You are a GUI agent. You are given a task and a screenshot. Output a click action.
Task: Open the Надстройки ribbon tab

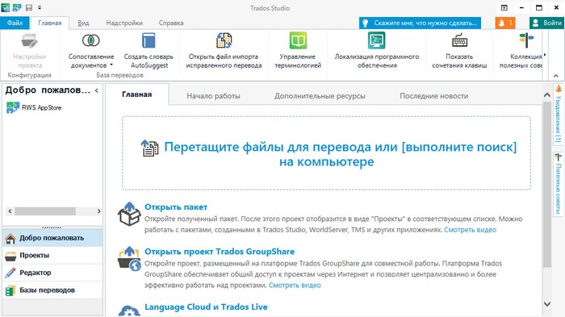coord(124,23)
